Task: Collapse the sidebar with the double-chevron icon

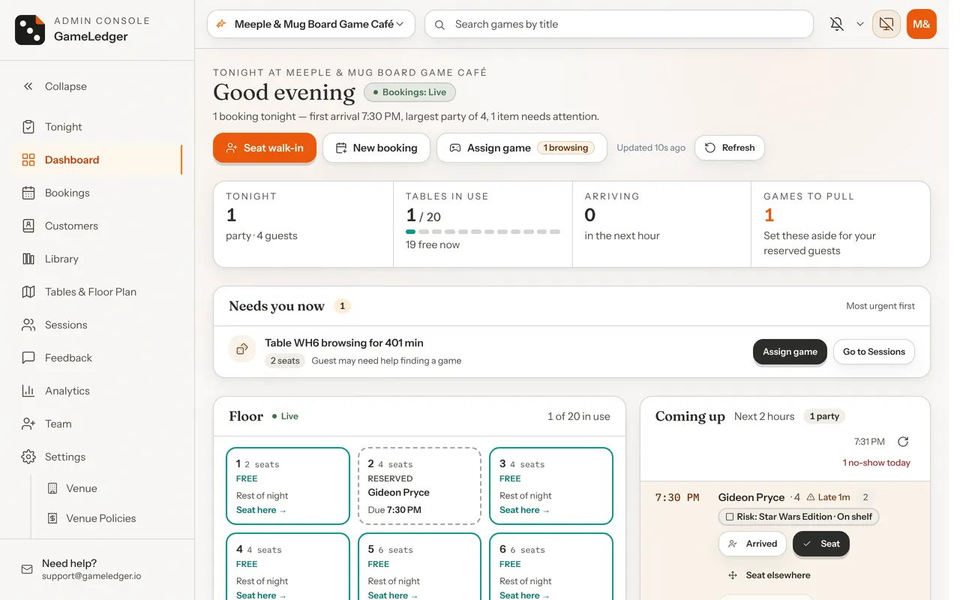Action: click(28, 86)
